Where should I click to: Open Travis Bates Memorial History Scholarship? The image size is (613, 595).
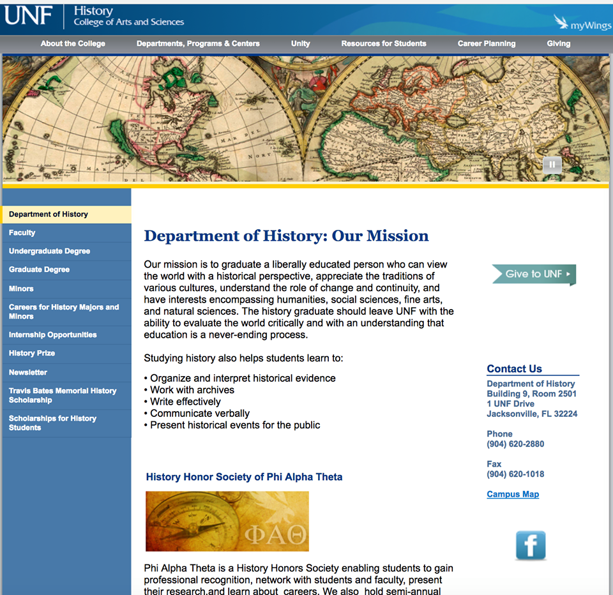click(63, 395)
